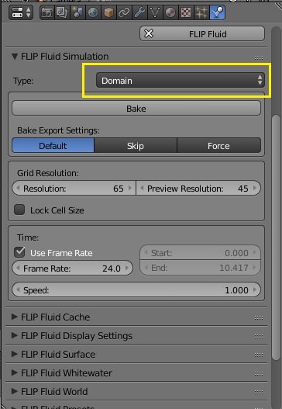Screen dimensions: 282x409
Task: Open the Modifiers wrench tab
Action: pos(139,12)
